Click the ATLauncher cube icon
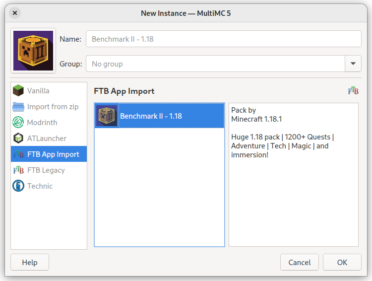Viewport: 372px width, 281px height. pyautogui.click(x=18, y=138)
